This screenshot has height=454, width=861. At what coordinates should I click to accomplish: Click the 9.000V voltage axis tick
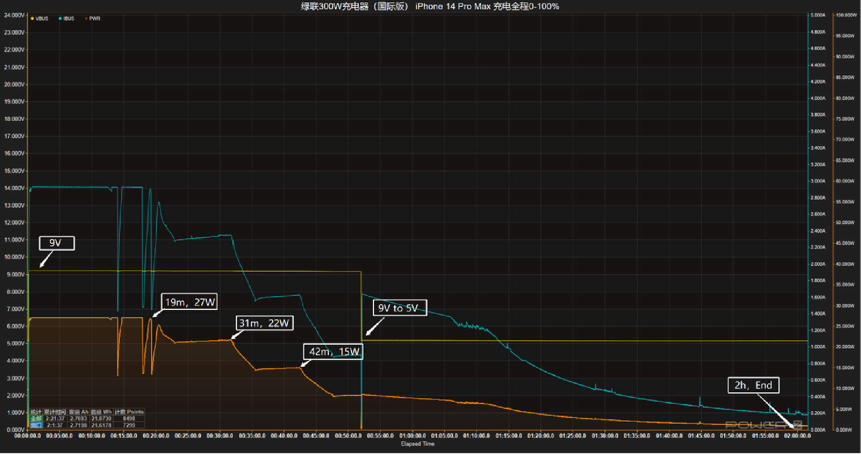click(x=15, y=275)
